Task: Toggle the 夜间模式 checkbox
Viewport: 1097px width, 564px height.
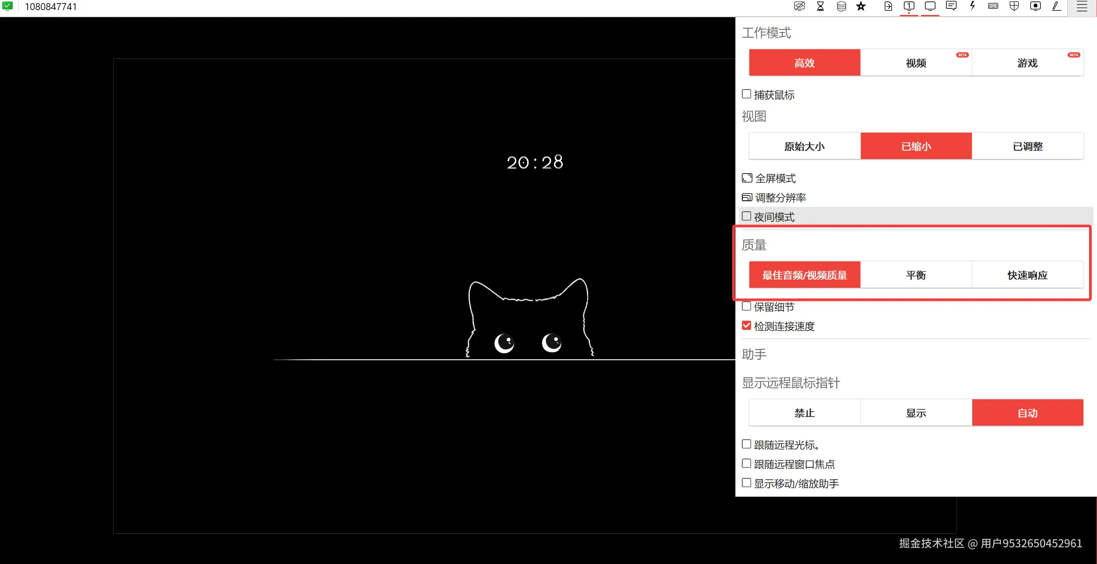Action: point(746,216)
